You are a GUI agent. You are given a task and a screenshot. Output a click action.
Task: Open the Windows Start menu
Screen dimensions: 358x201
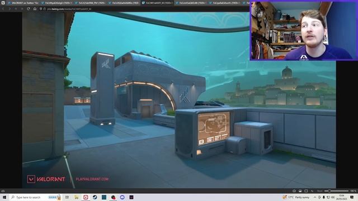[4, 197]
